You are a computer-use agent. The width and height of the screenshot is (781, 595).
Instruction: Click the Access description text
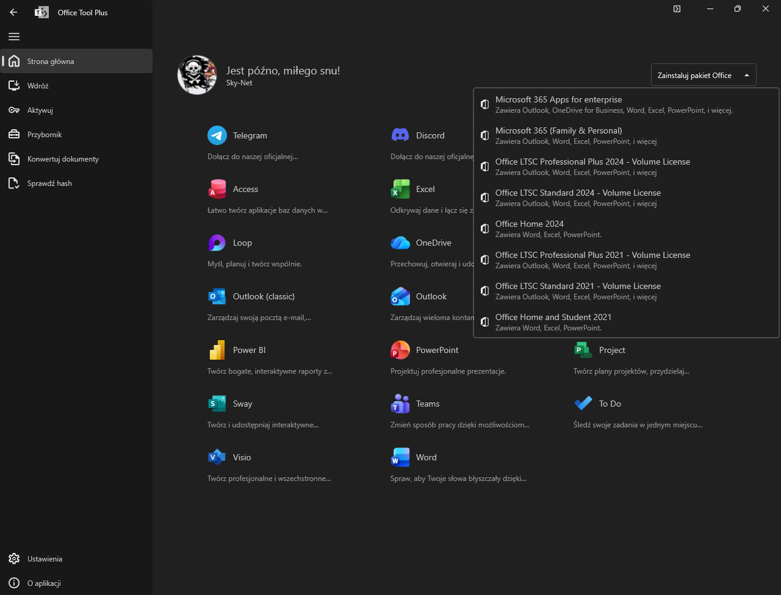[268, 210]
